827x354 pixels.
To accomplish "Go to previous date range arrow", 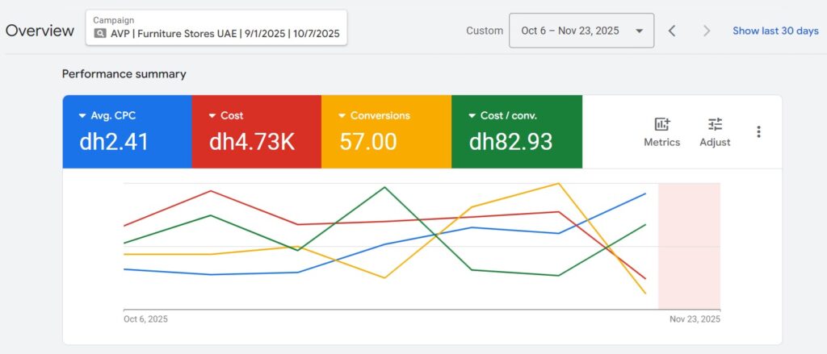I will click(x=672, y=31).
